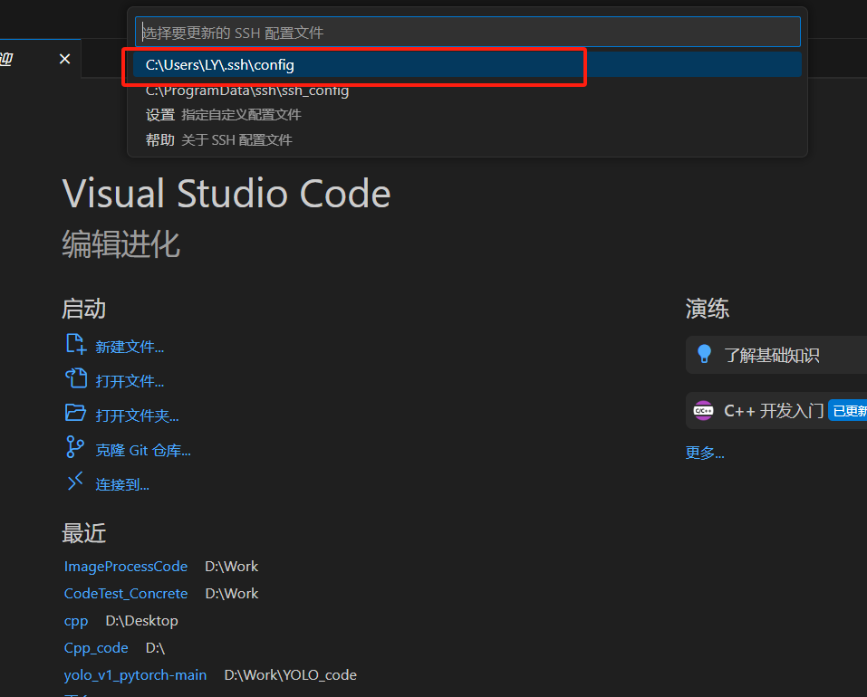This screenshot has width=867, height=697.
Task: Click the D:\Desktop path text
Action: tap(141, 621)
